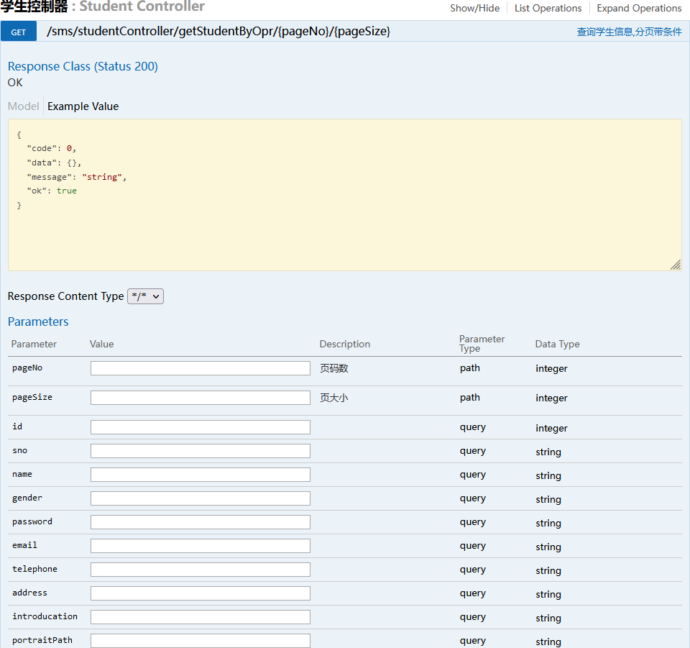Click 'path' parameter type in pageNo row

point(469,368)
